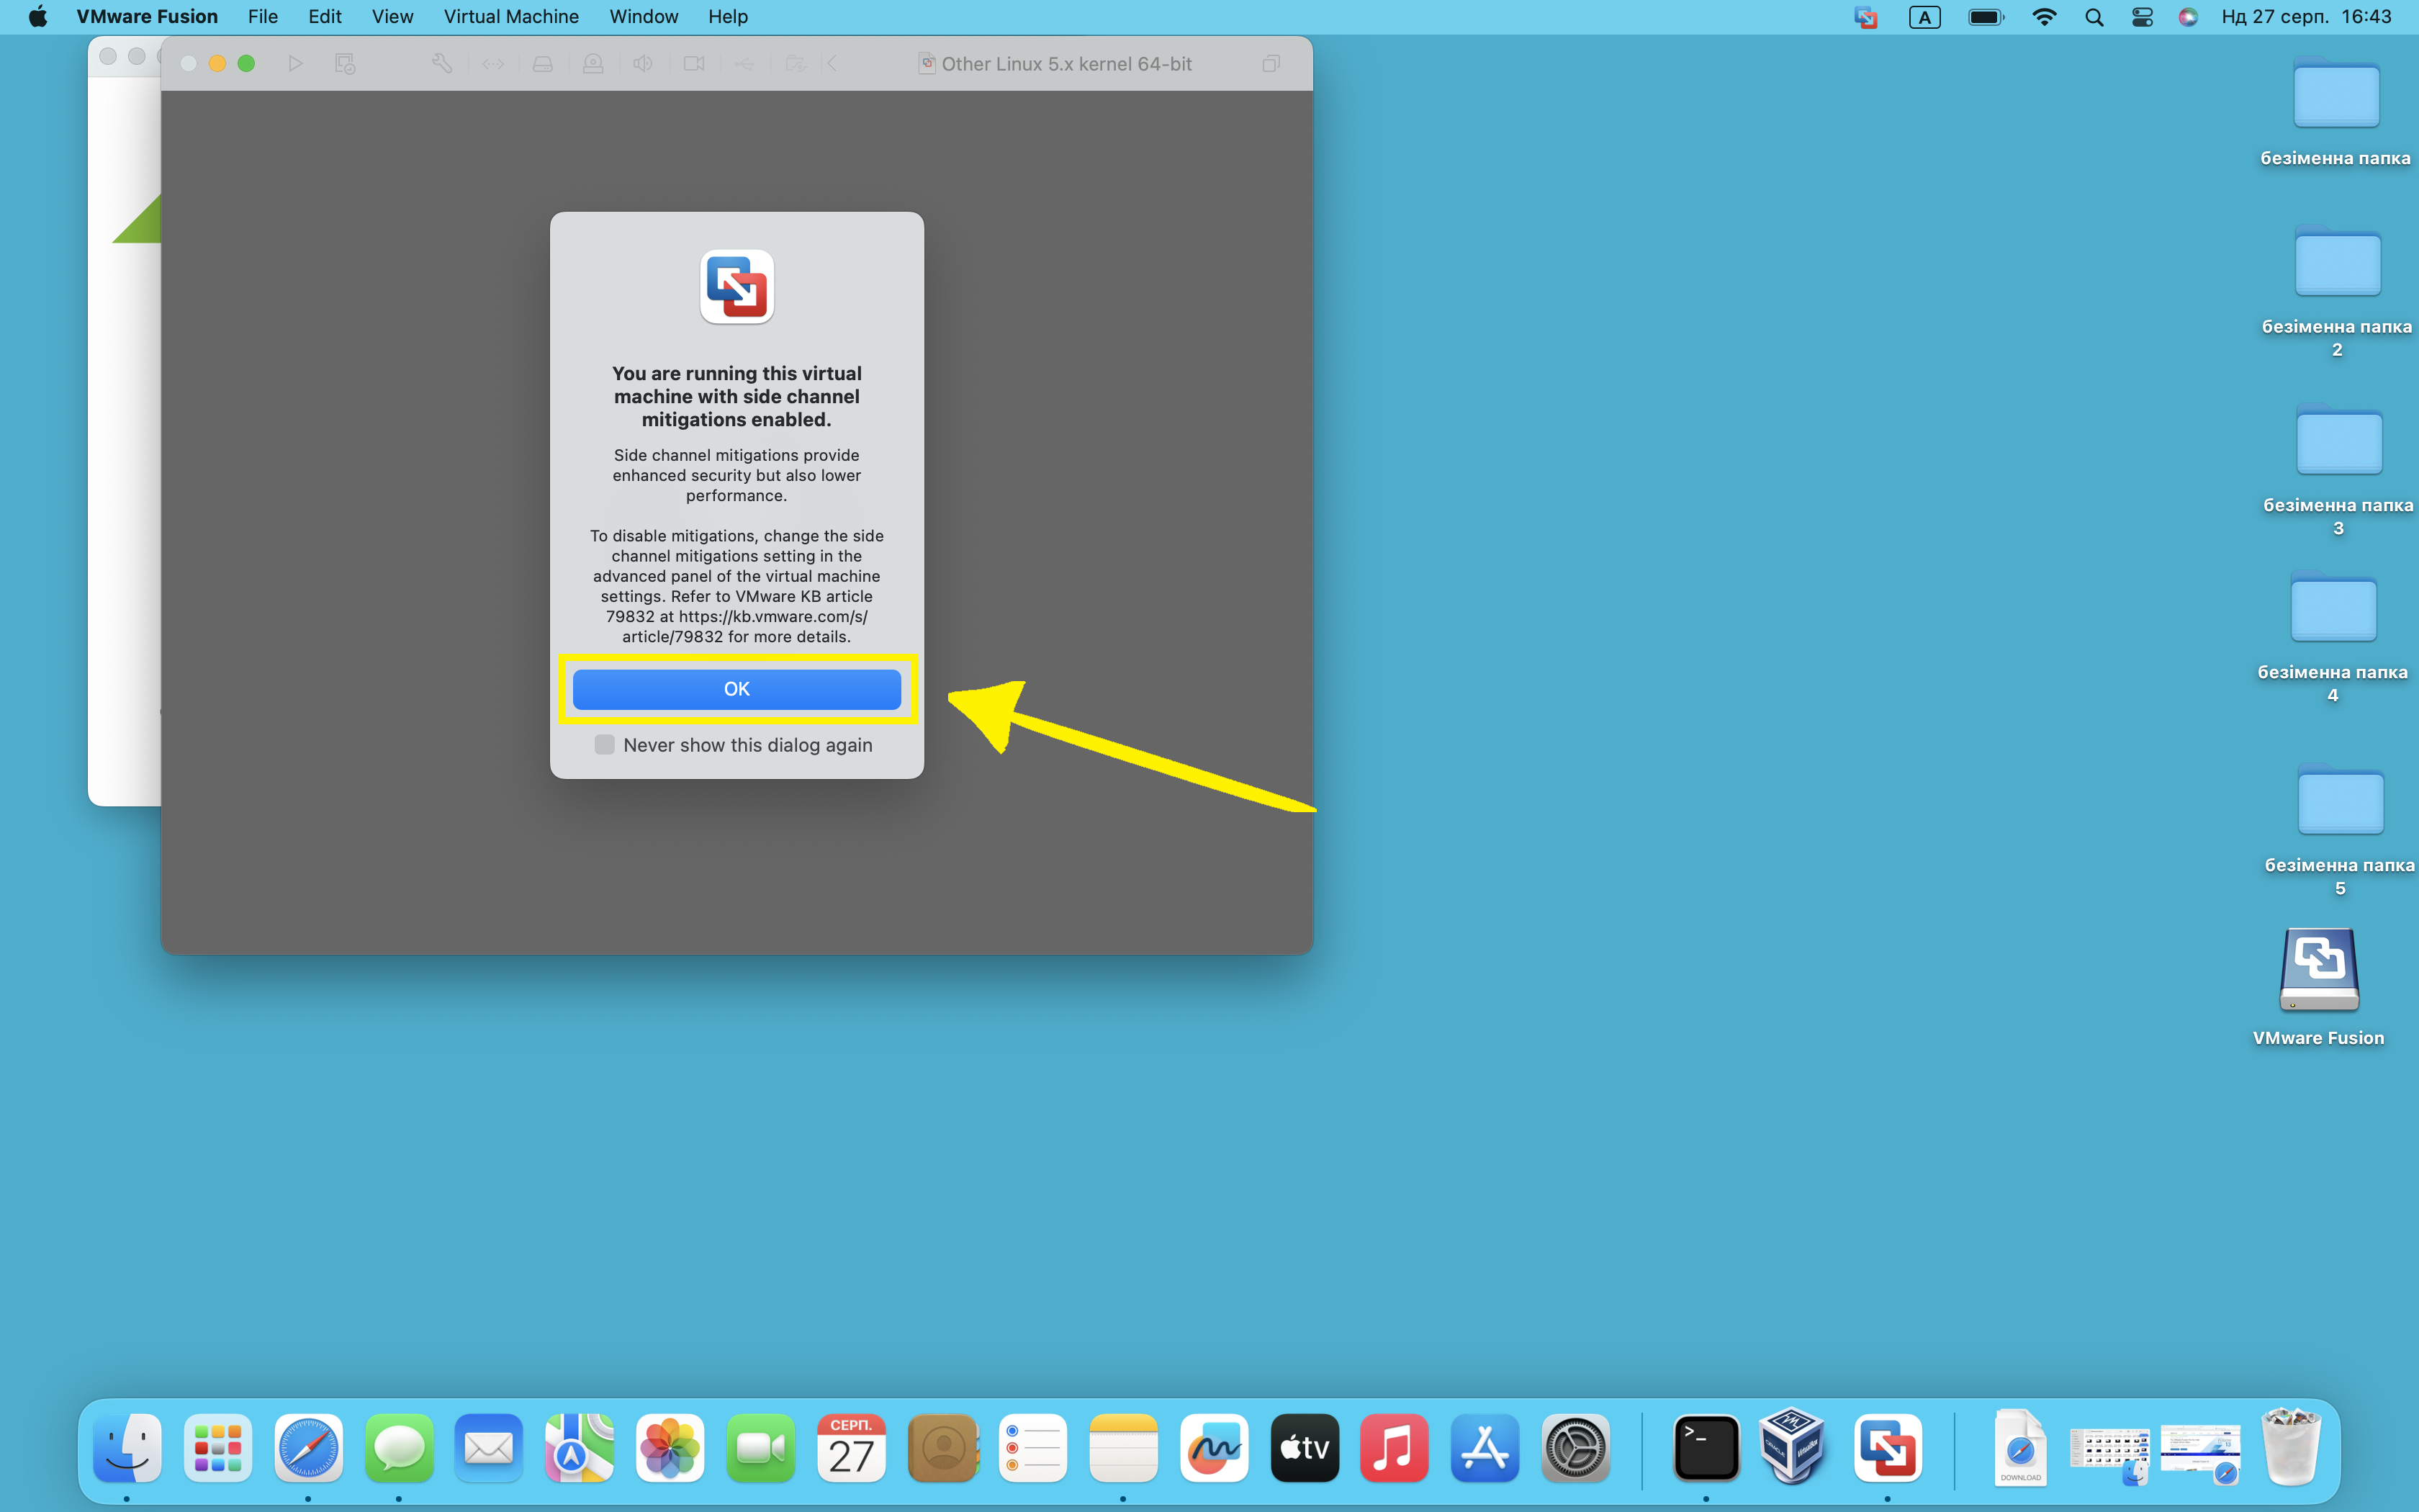Launch Safari from the Dock
Viewport: 2419px width, 1512px height.
pos(309,1448)
